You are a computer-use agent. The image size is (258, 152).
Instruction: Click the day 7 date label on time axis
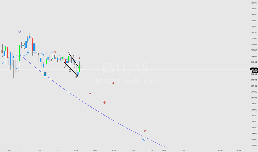tap(20, 150)
